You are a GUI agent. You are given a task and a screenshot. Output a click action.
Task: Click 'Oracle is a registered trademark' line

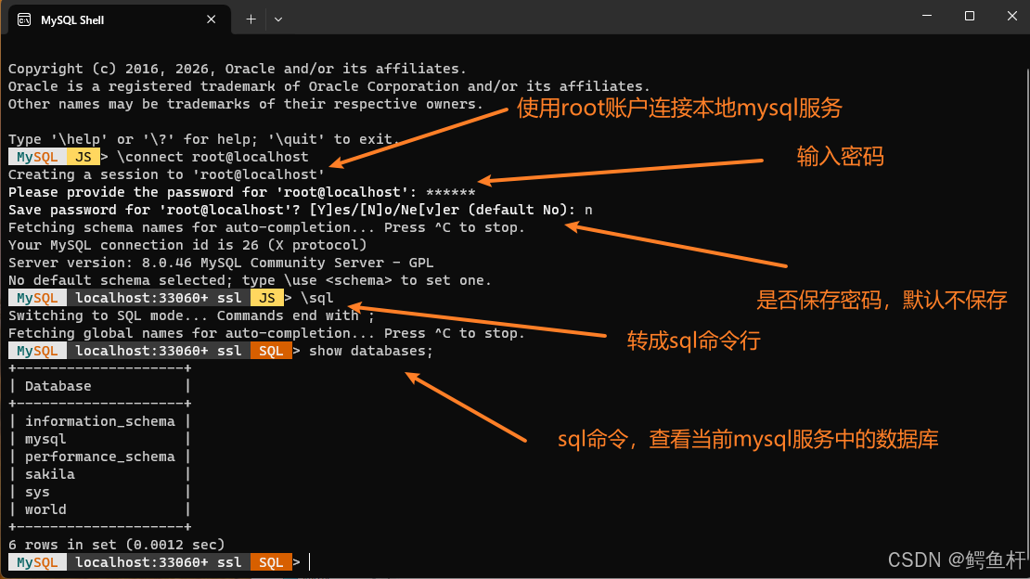tap(329, 86)
